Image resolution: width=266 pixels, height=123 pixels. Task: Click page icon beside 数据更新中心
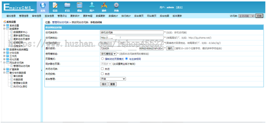(11, 32)
